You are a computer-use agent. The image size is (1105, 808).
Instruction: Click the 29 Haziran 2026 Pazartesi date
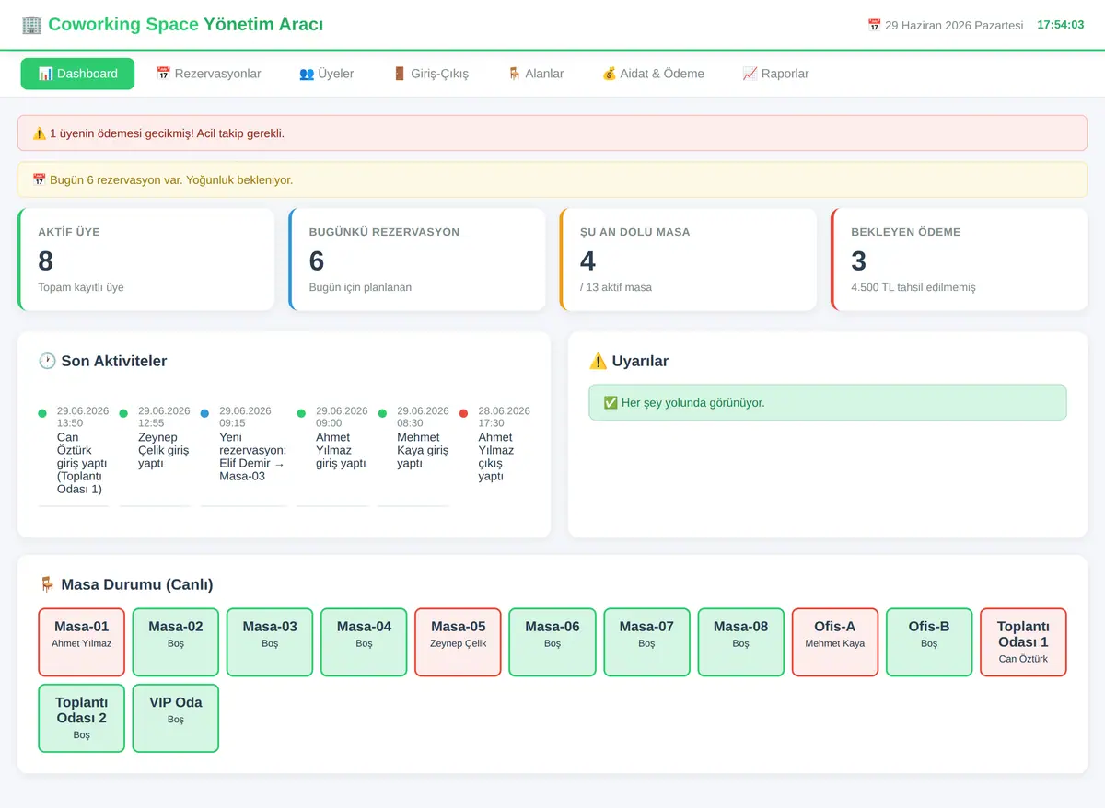[954, 26]
